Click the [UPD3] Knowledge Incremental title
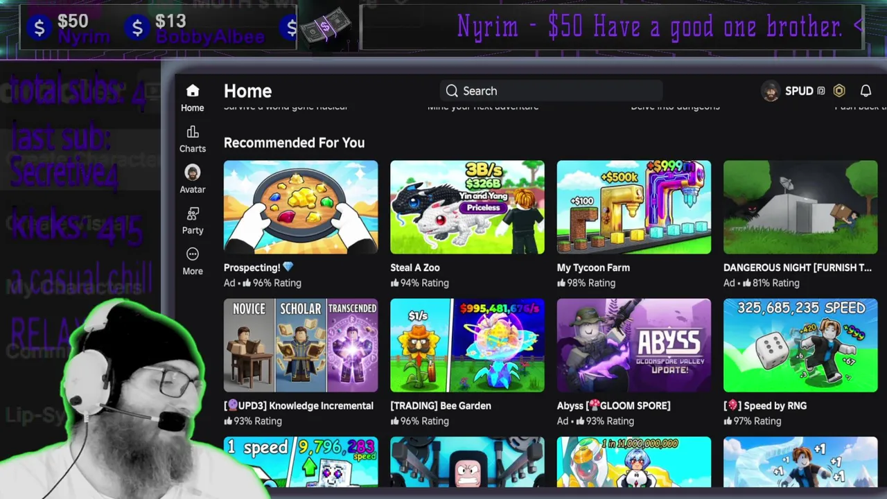Screen dimensions: 887x499 tap(299, 405)
